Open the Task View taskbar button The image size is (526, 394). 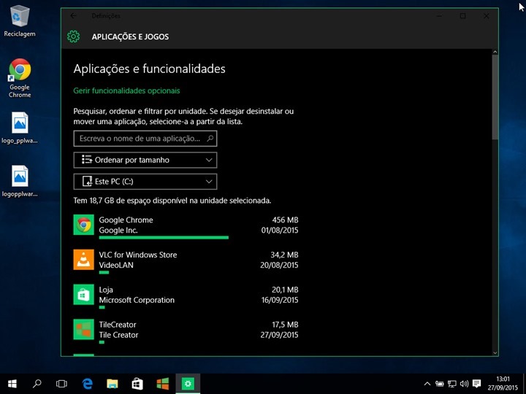click(62, 383)
